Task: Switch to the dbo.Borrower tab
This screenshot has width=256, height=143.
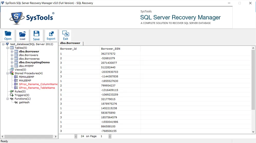Action: 71,43
